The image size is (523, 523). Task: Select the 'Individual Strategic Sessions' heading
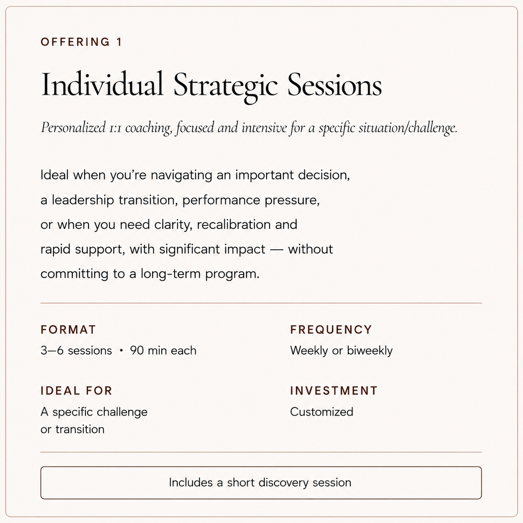pyautogui.click(x=211, y=85)
